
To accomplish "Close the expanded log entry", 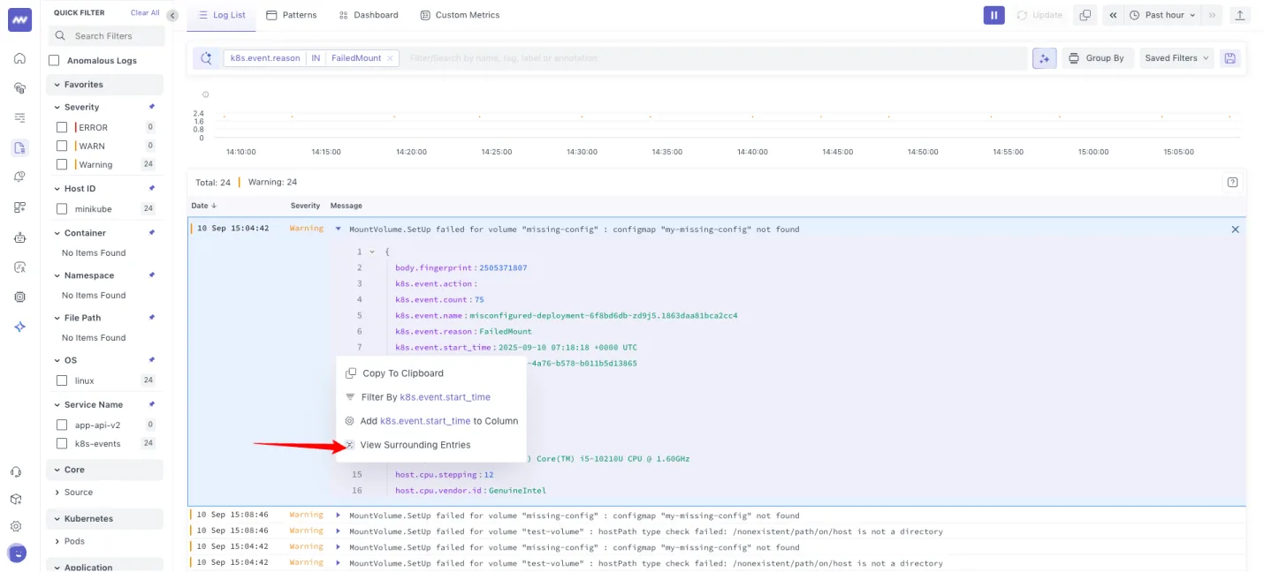I will coord(1236,230).
